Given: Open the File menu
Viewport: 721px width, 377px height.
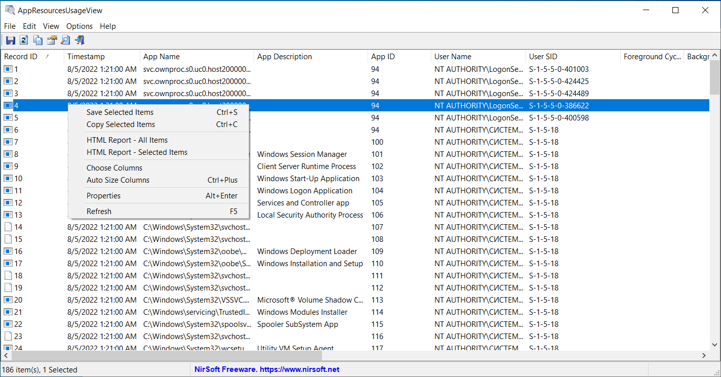Looking at the screenshot, I should tap(10, 26).
